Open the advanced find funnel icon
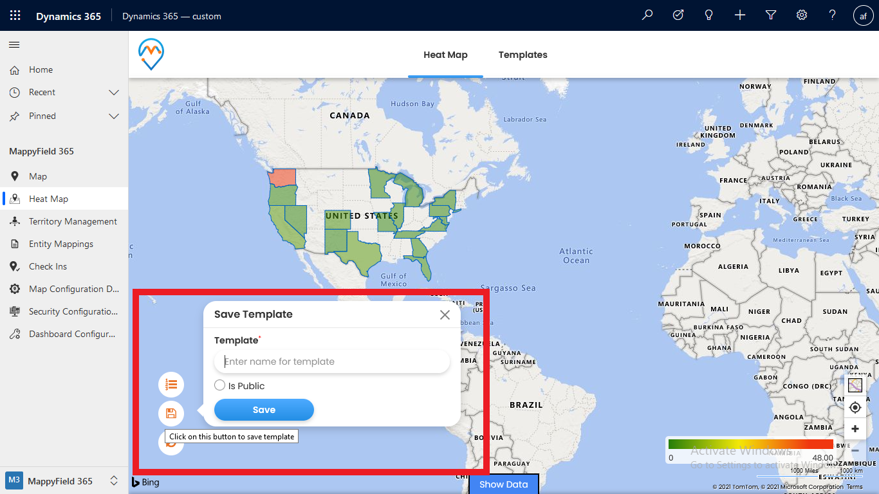 tap(771, 15)
